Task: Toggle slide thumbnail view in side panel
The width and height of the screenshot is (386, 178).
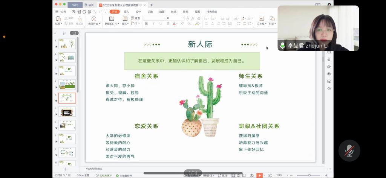Action: tap(74, 33)
